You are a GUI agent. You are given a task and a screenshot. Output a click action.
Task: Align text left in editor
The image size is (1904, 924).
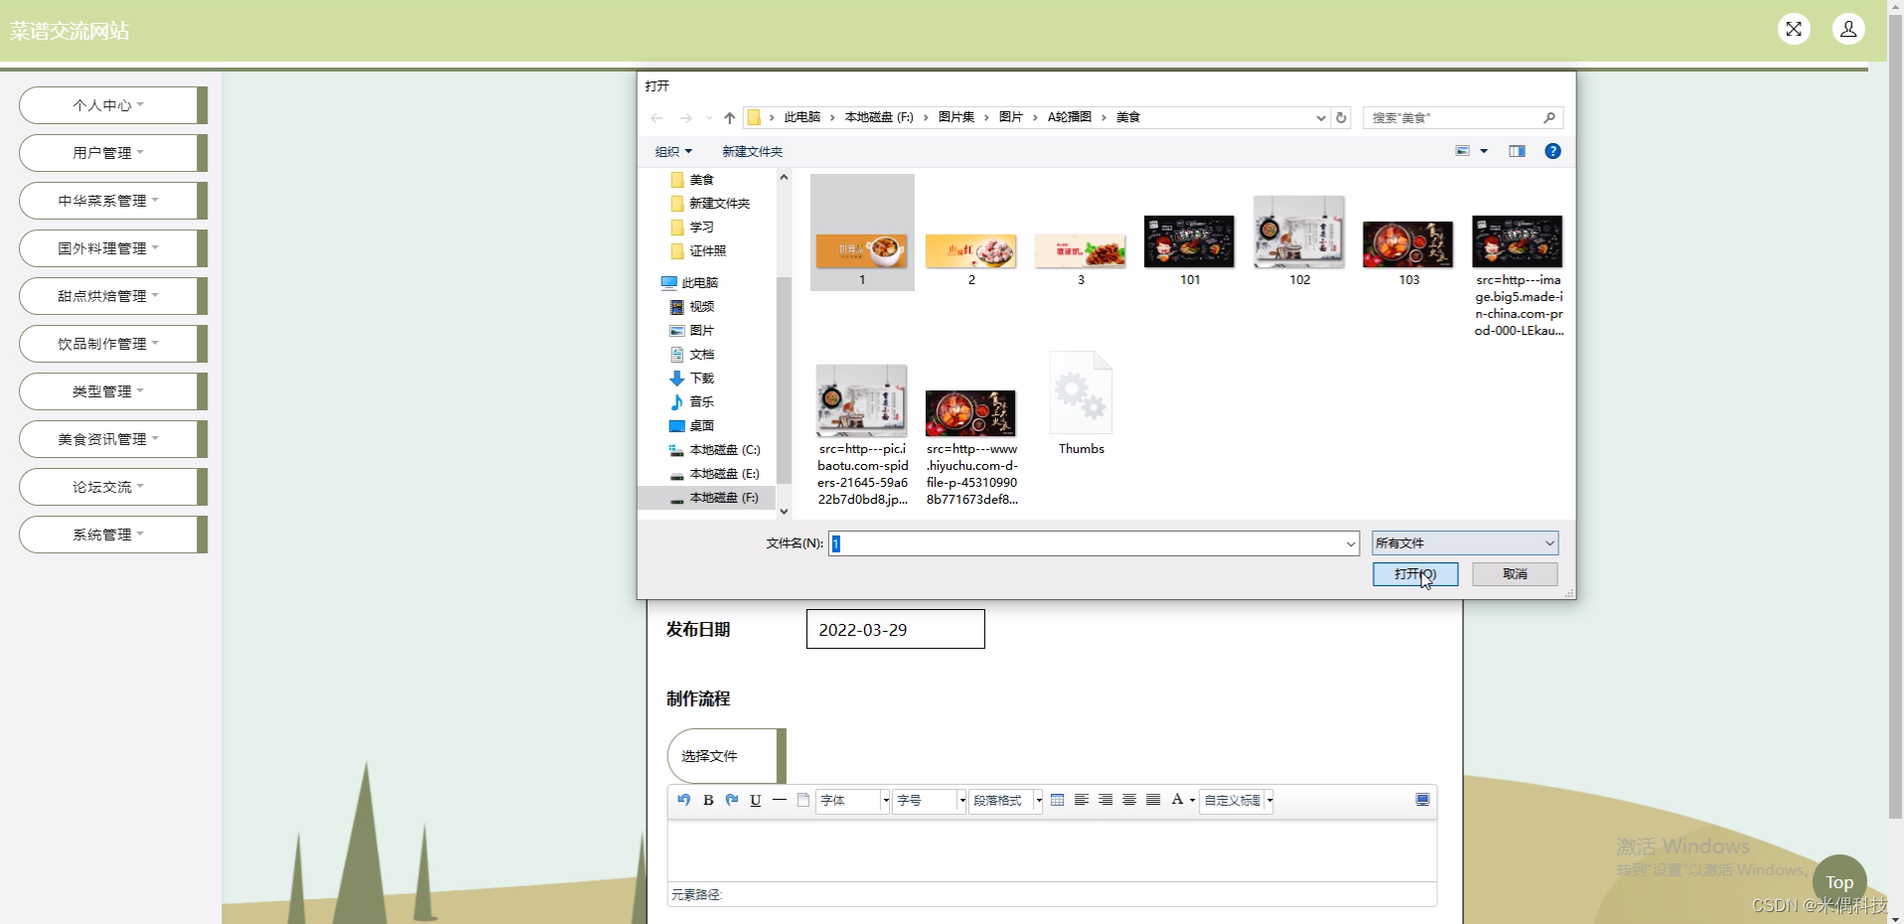click(1082, 800)
